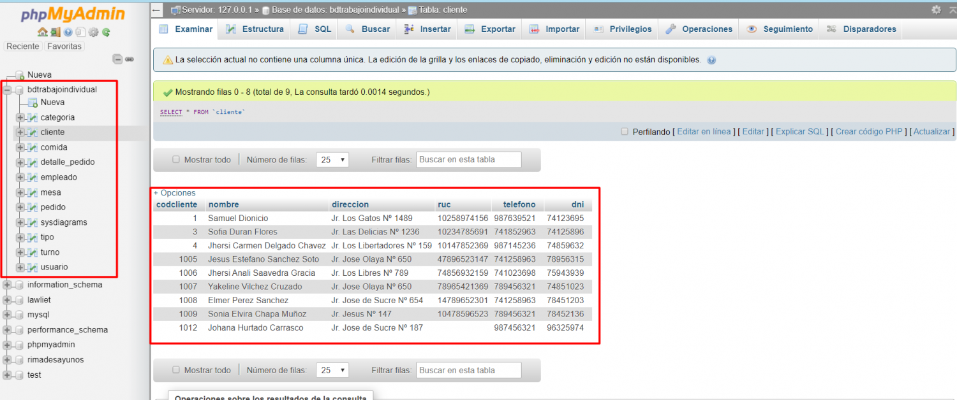Sort by the 'nombre' column header
Screen dimensions: 957x400
click(223, 204)
